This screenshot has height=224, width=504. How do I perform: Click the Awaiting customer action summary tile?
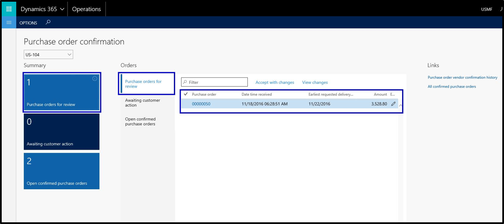[62, 131]
